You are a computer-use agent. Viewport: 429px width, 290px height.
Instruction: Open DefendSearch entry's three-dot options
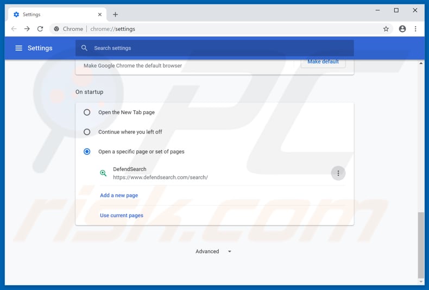[338, 173]
